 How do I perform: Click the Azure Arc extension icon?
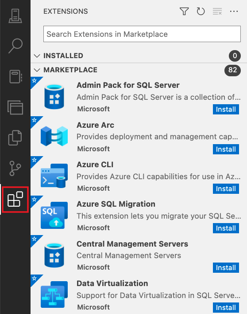(x=54, y=136)
